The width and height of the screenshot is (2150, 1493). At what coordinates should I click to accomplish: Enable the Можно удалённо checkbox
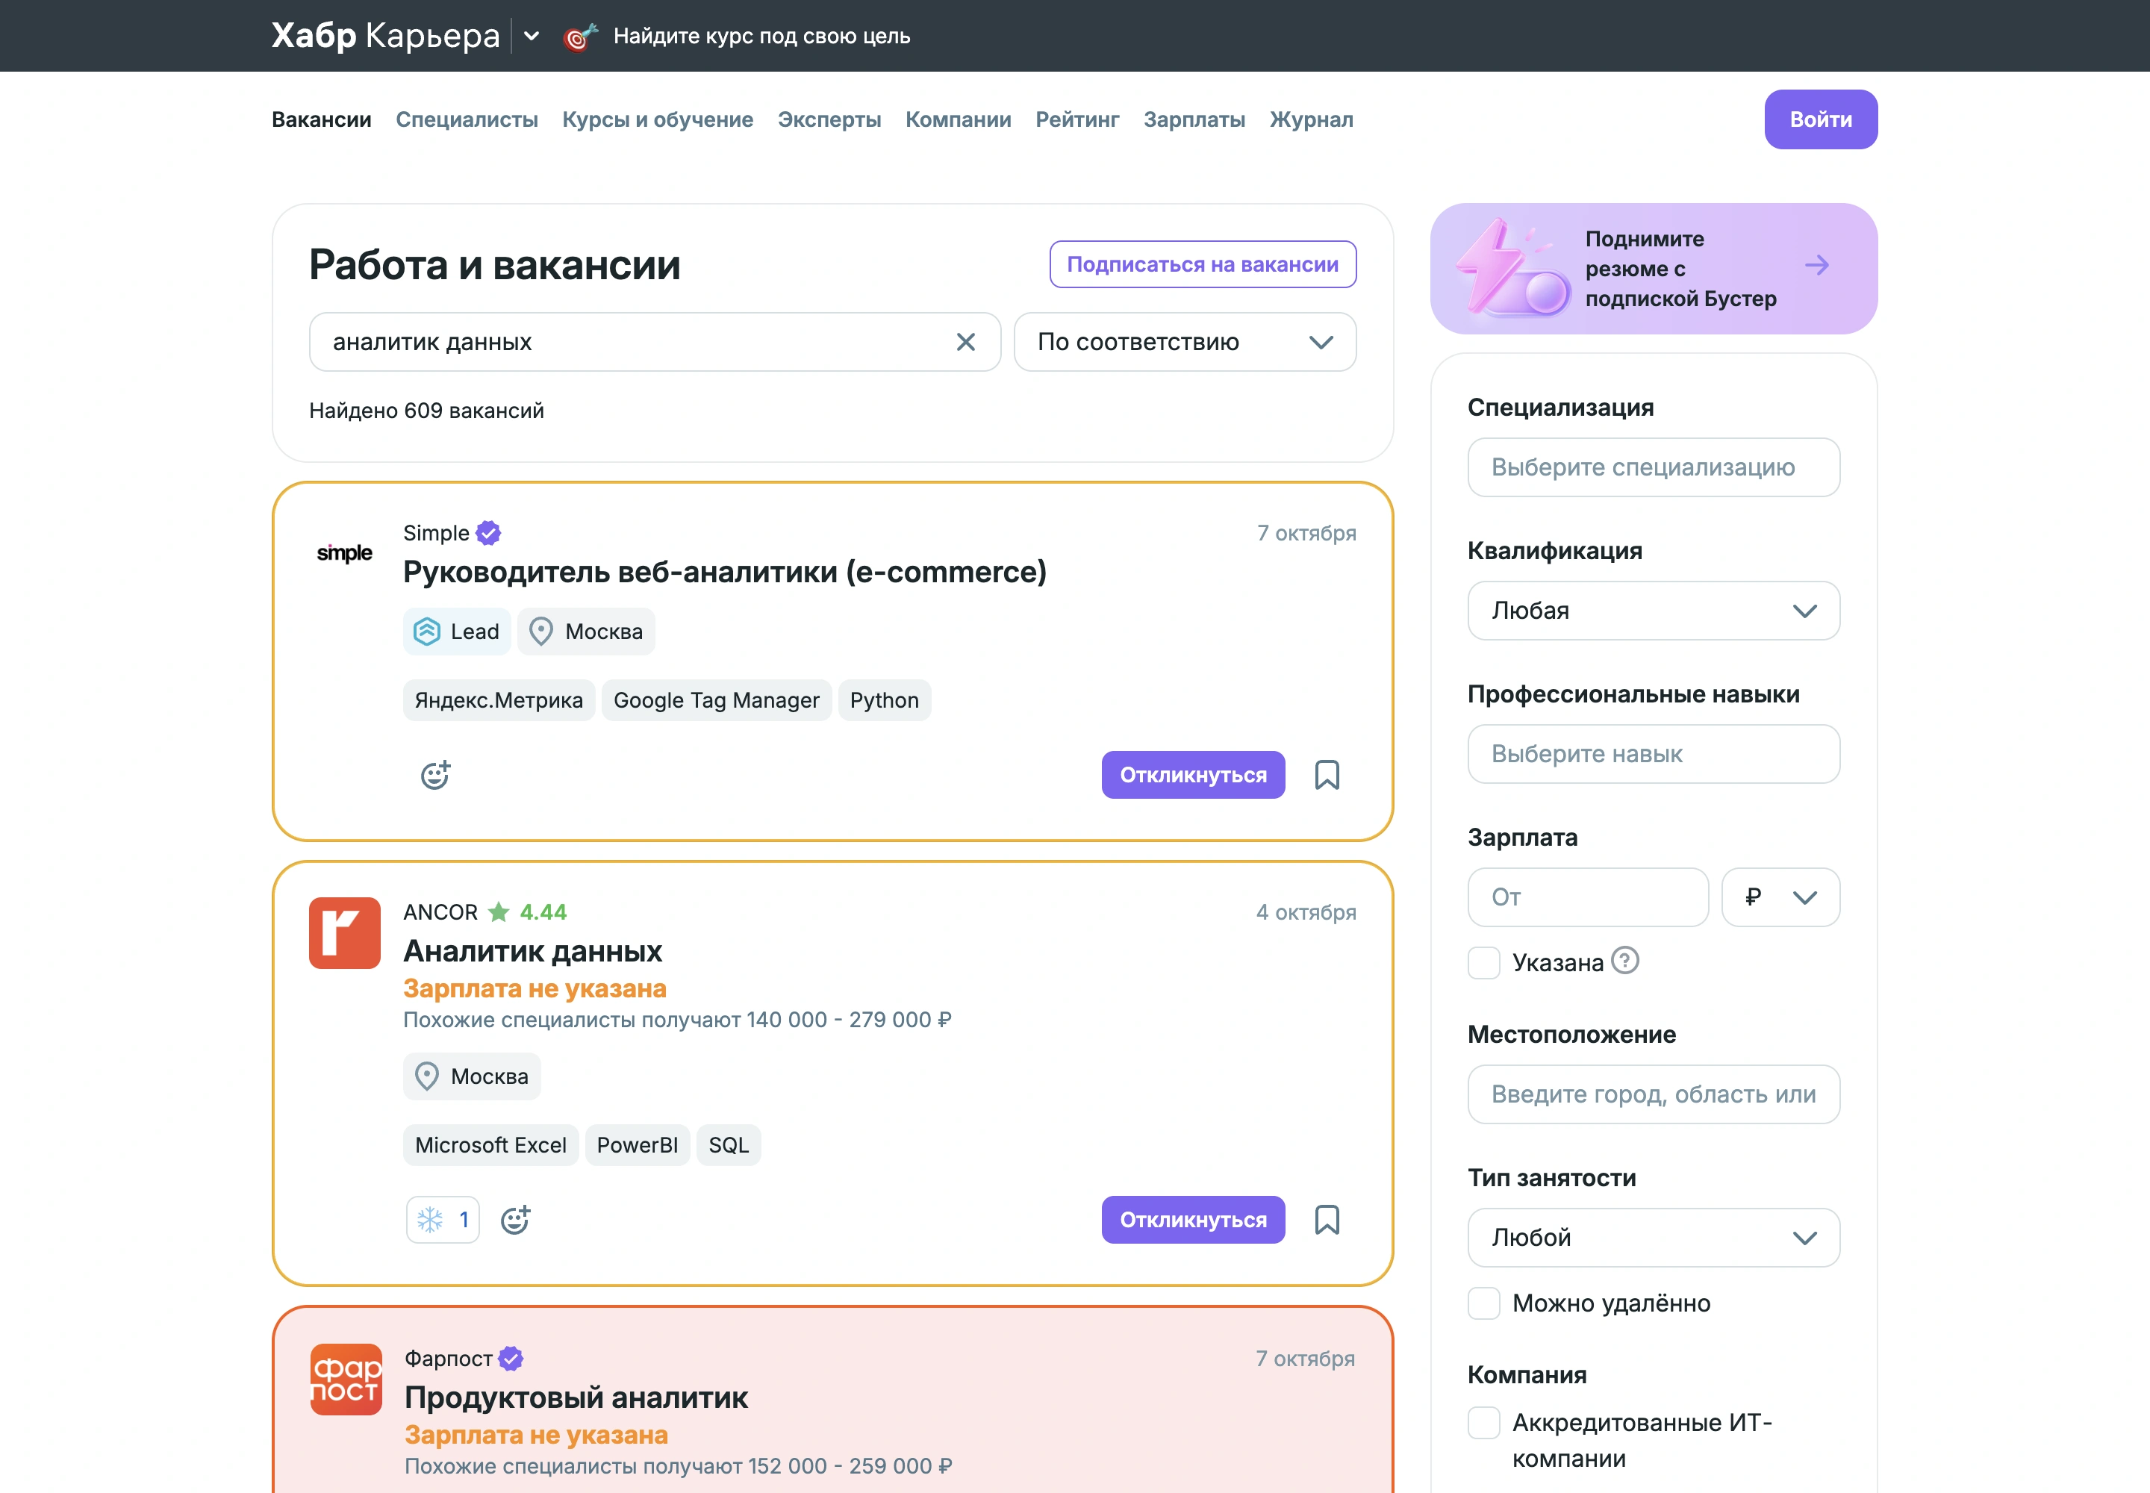click(x=1484, y=1303)
